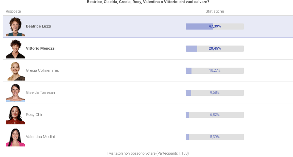
Task: Click the 5,39% result bar
Action: (215, 137)
